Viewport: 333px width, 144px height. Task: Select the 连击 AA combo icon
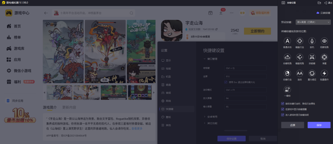[x=300, y=73]
